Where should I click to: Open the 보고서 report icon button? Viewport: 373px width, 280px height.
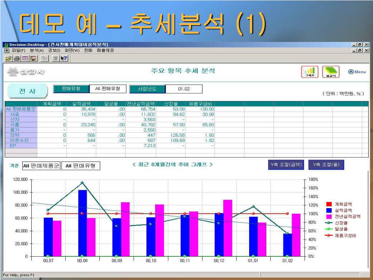pyautogui.click(x=331, y=72)
